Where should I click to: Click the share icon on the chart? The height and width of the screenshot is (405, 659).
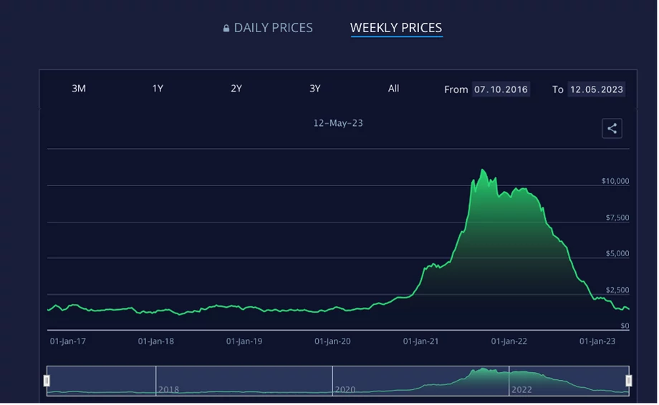click(613, 128)
